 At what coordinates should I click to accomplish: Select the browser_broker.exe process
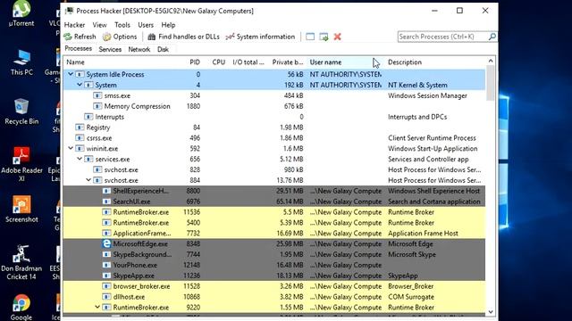click(274, 286)
